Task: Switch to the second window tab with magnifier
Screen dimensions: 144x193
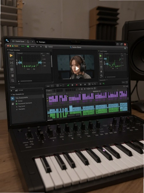Action: click(41, 42)
